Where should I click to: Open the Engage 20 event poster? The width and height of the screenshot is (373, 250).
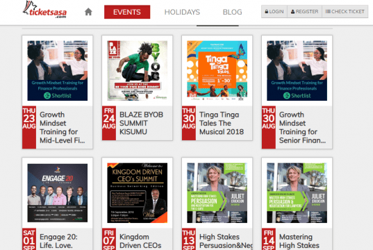[58, 193]
